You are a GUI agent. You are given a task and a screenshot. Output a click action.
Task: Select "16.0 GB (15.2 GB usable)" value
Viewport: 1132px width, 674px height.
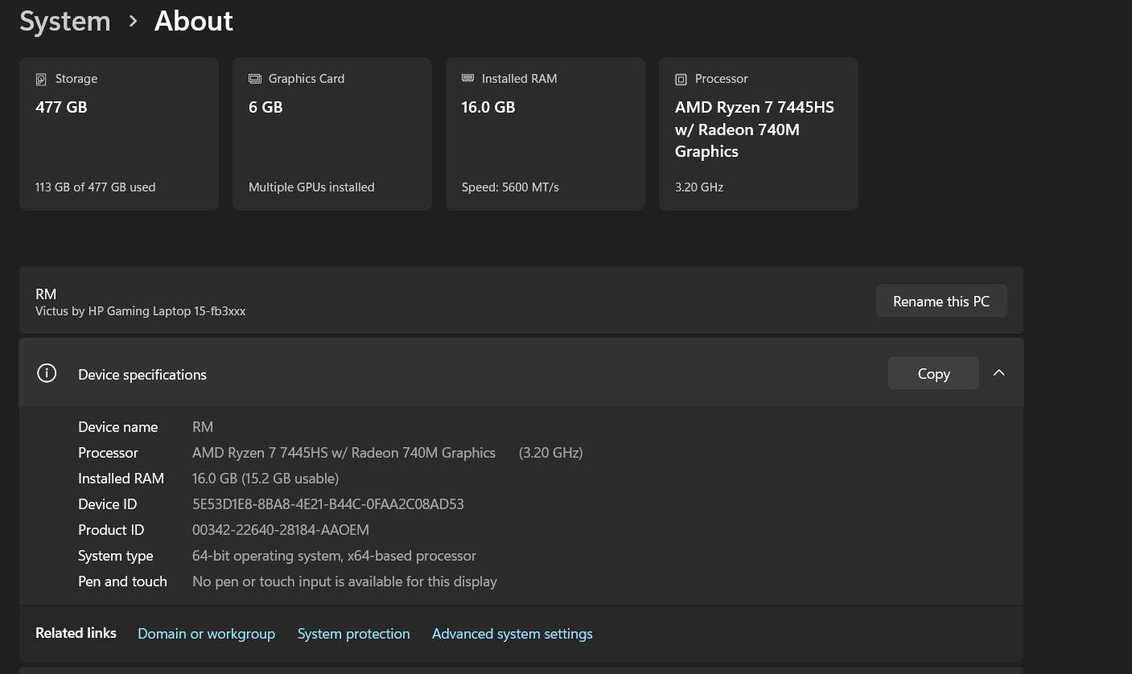(266, 479)
